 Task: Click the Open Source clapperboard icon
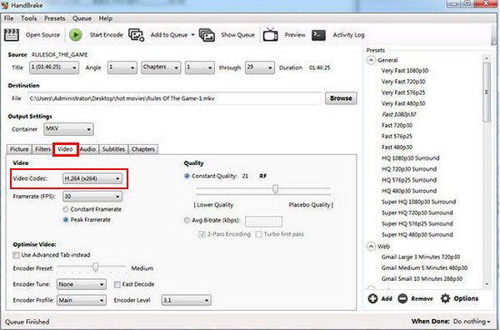[x=12, y=35]
